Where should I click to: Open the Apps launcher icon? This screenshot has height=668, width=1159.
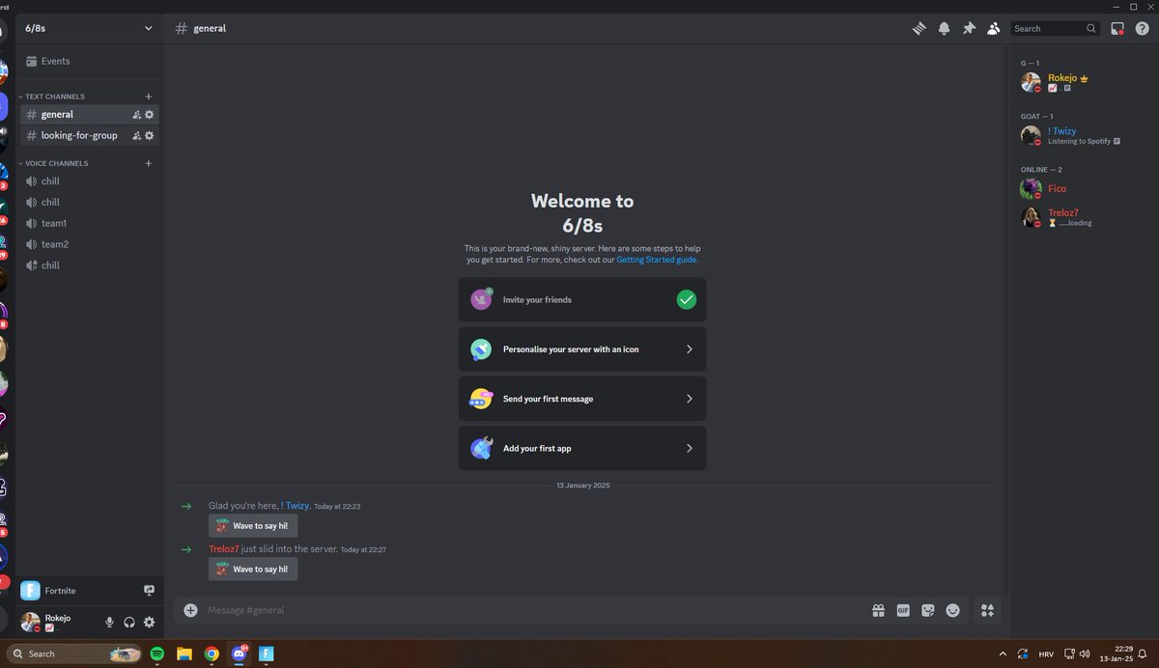click(987, 610)
